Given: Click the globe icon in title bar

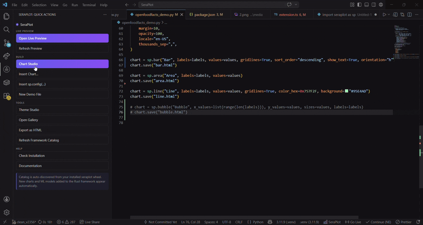Looking at the screenshot, I should pos(381,5).
